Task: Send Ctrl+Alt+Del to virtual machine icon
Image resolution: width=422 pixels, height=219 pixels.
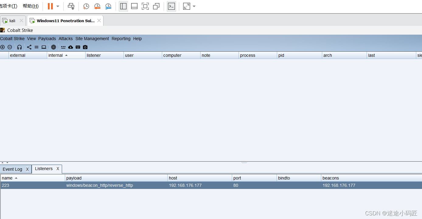Action: point(71,6)
